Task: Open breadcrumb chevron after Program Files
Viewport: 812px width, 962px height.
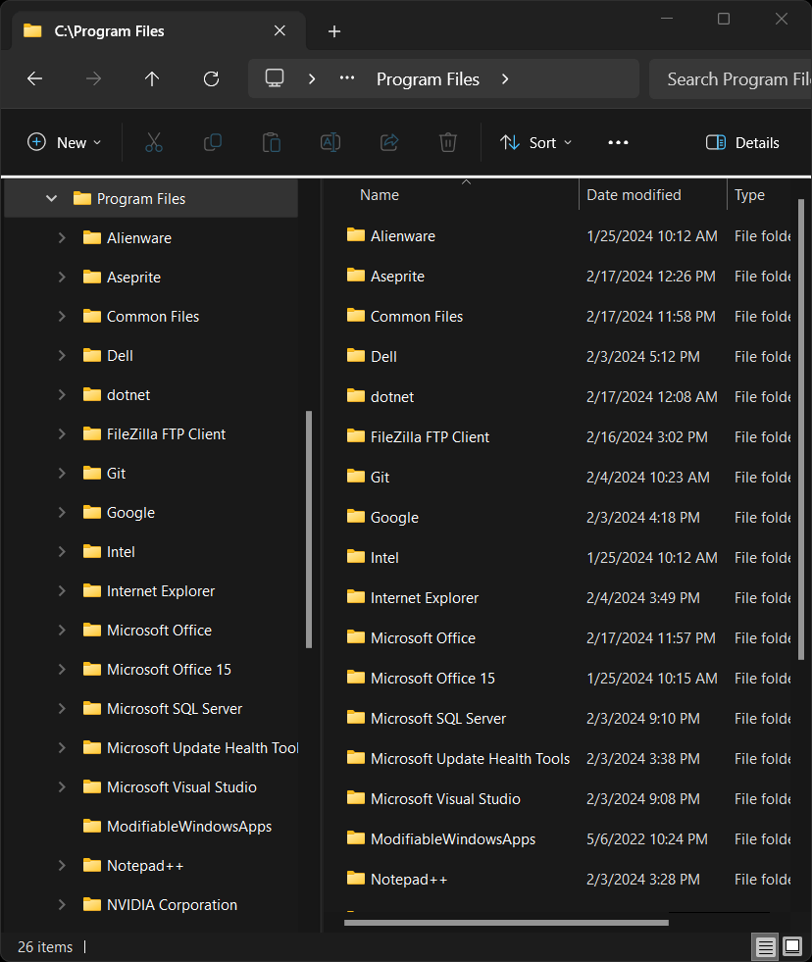Action: coord(505,78)
